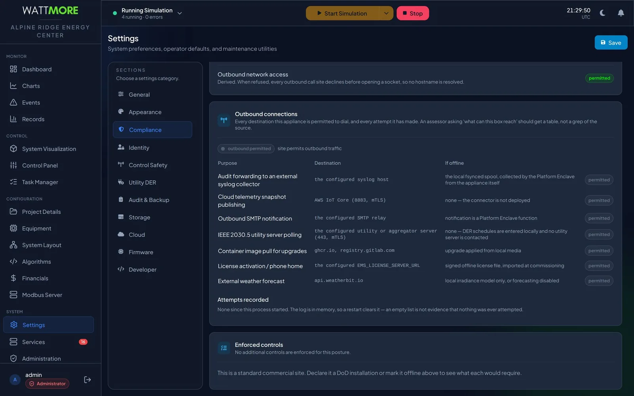Open notifications bell icon

(x=621, y=13)
